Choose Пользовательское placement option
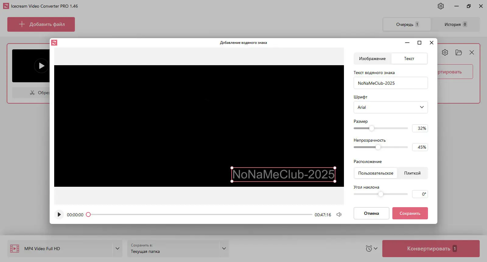Viewport: 487px width, 262px height. coord(376,173)
